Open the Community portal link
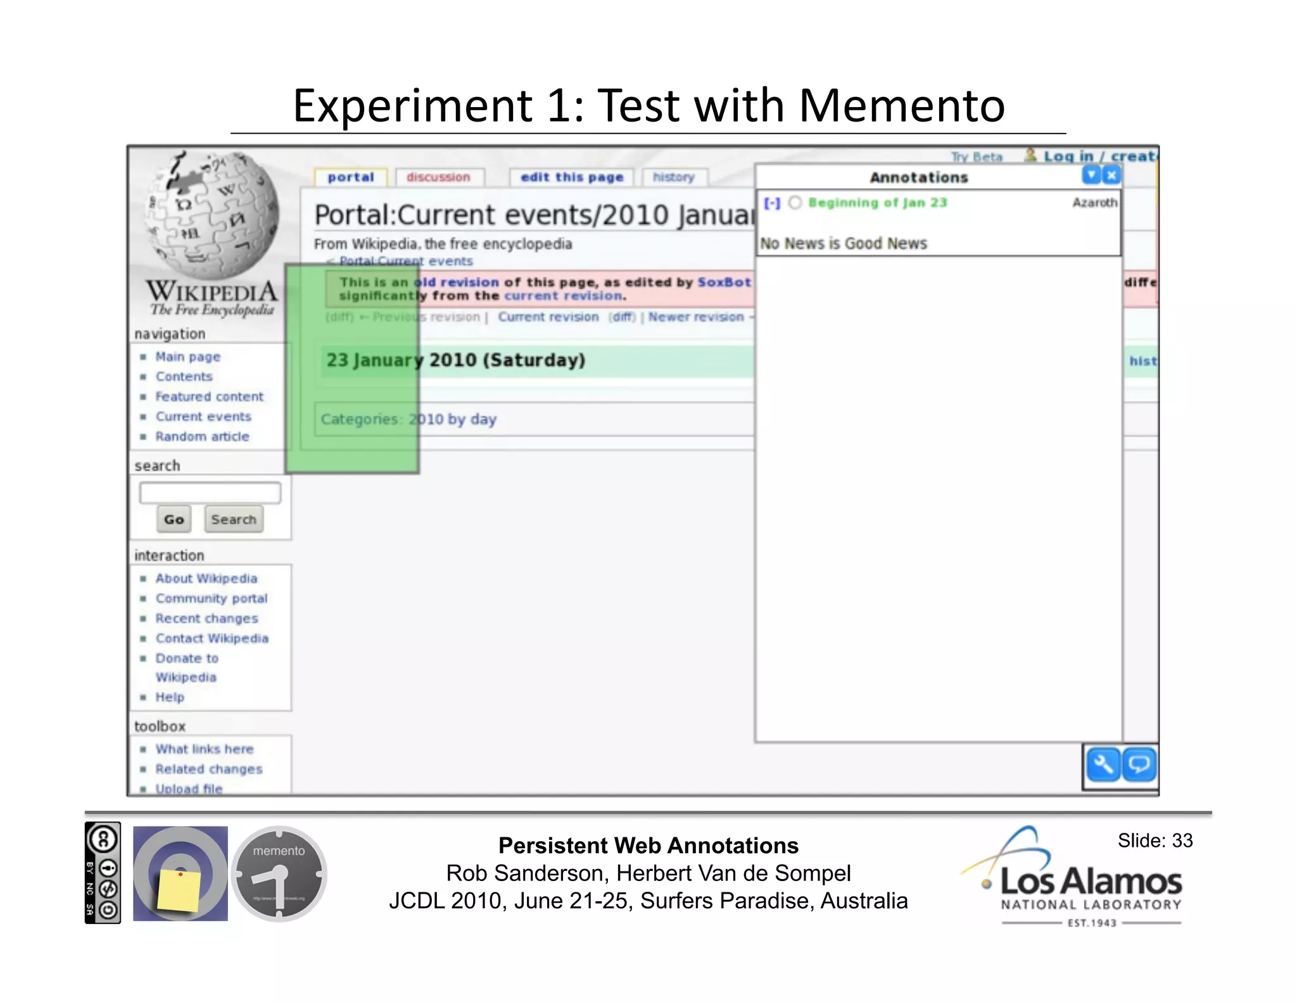This screenshot has width=1297, height=1002. (x=212, y=599)
